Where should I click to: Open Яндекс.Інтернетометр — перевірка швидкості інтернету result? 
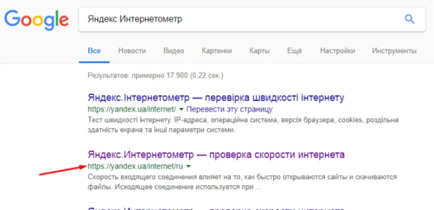pos(216,98)
